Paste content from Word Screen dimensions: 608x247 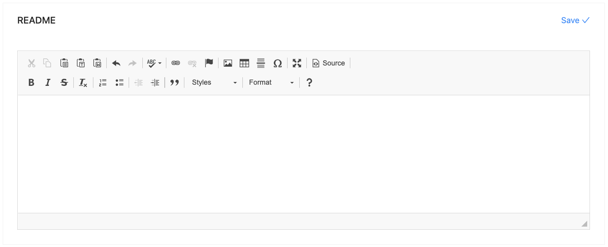point(97,63)
